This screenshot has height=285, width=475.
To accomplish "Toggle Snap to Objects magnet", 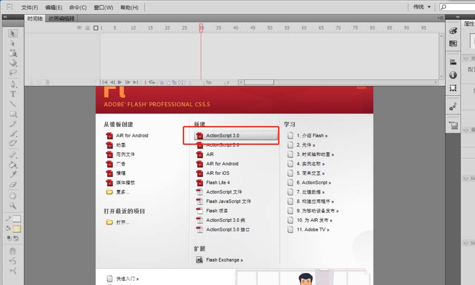I will click(12, 251).
